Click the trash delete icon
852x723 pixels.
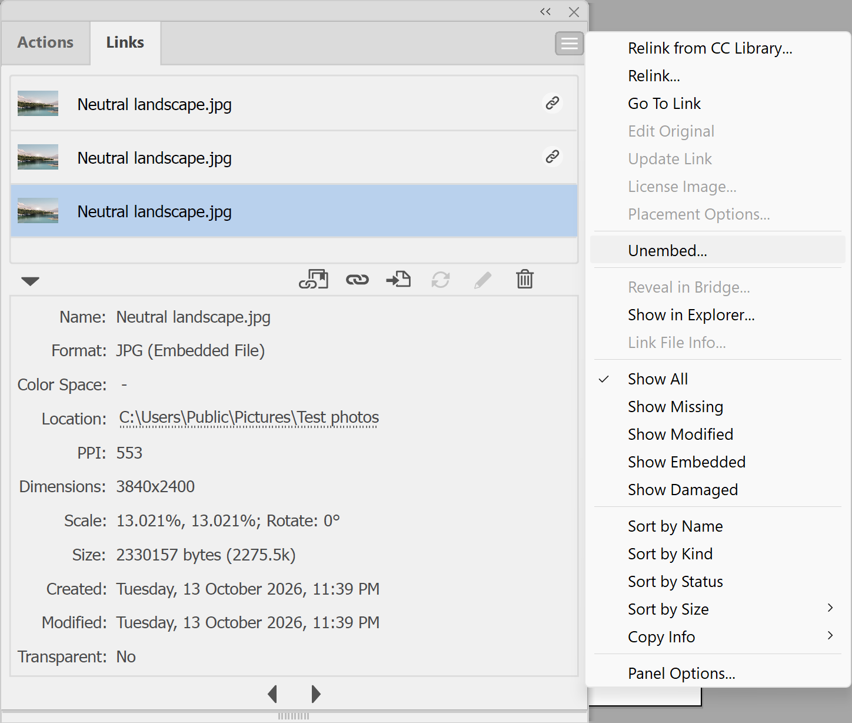525,279
